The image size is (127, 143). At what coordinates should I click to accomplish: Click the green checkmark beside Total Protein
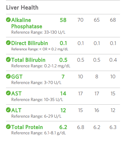click(8, 127)
